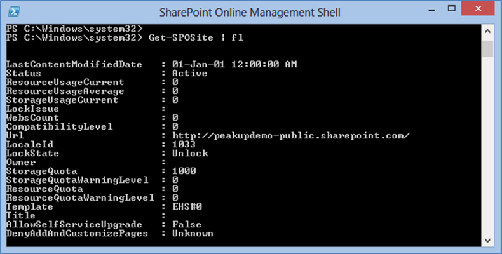
Task: Click the StorageQuota value '1000'
Action: coord(184,171)
